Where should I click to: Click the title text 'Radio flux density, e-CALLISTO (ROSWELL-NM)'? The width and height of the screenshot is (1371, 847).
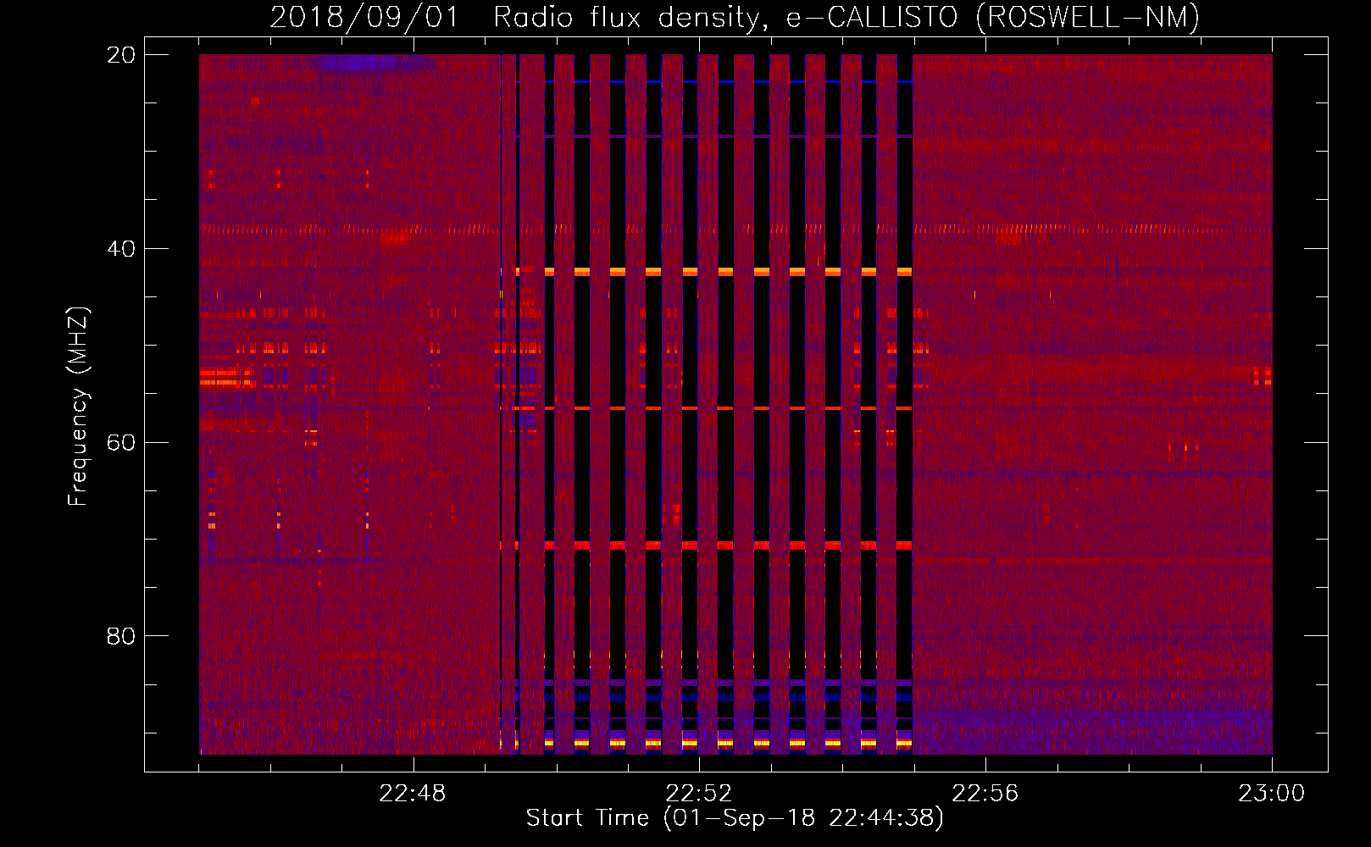pyautogui.click(x=846, y=17)
